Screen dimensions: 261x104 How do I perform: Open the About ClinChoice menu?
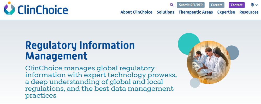coord(136,12)
